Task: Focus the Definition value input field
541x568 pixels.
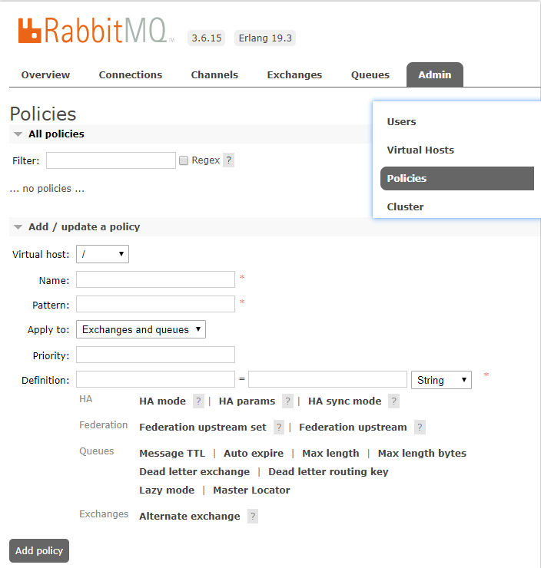Action: click(328, 379)
